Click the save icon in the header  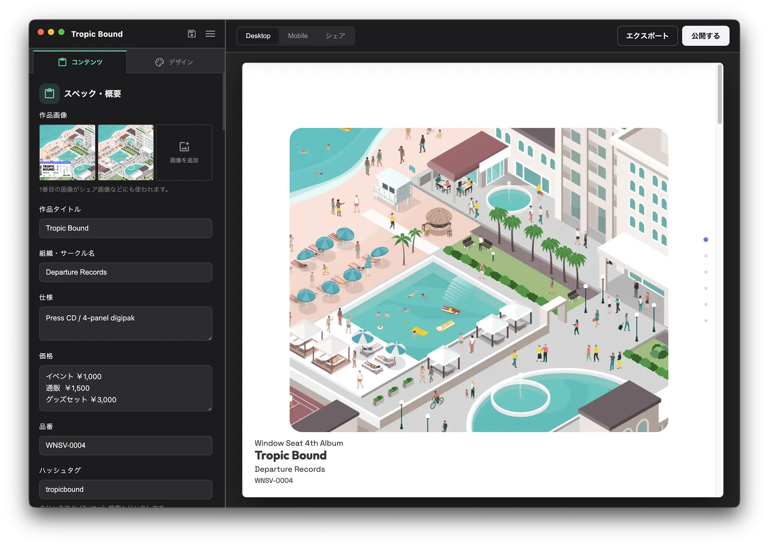coord(192,34)
